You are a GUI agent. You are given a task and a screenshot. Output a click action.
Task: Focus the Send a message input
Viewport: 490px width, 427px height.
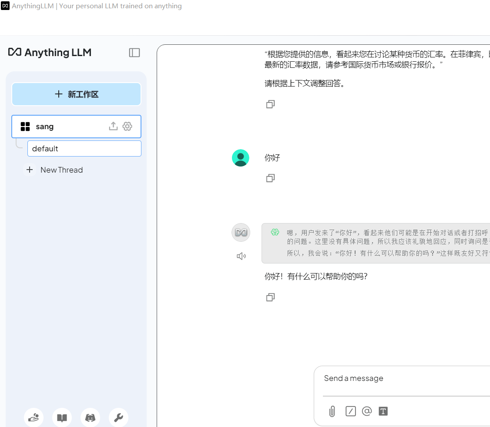pos(406,378)
